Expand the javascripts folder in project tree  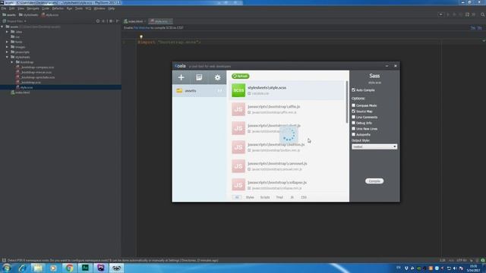pyautogui.click(x=7, y=52)
